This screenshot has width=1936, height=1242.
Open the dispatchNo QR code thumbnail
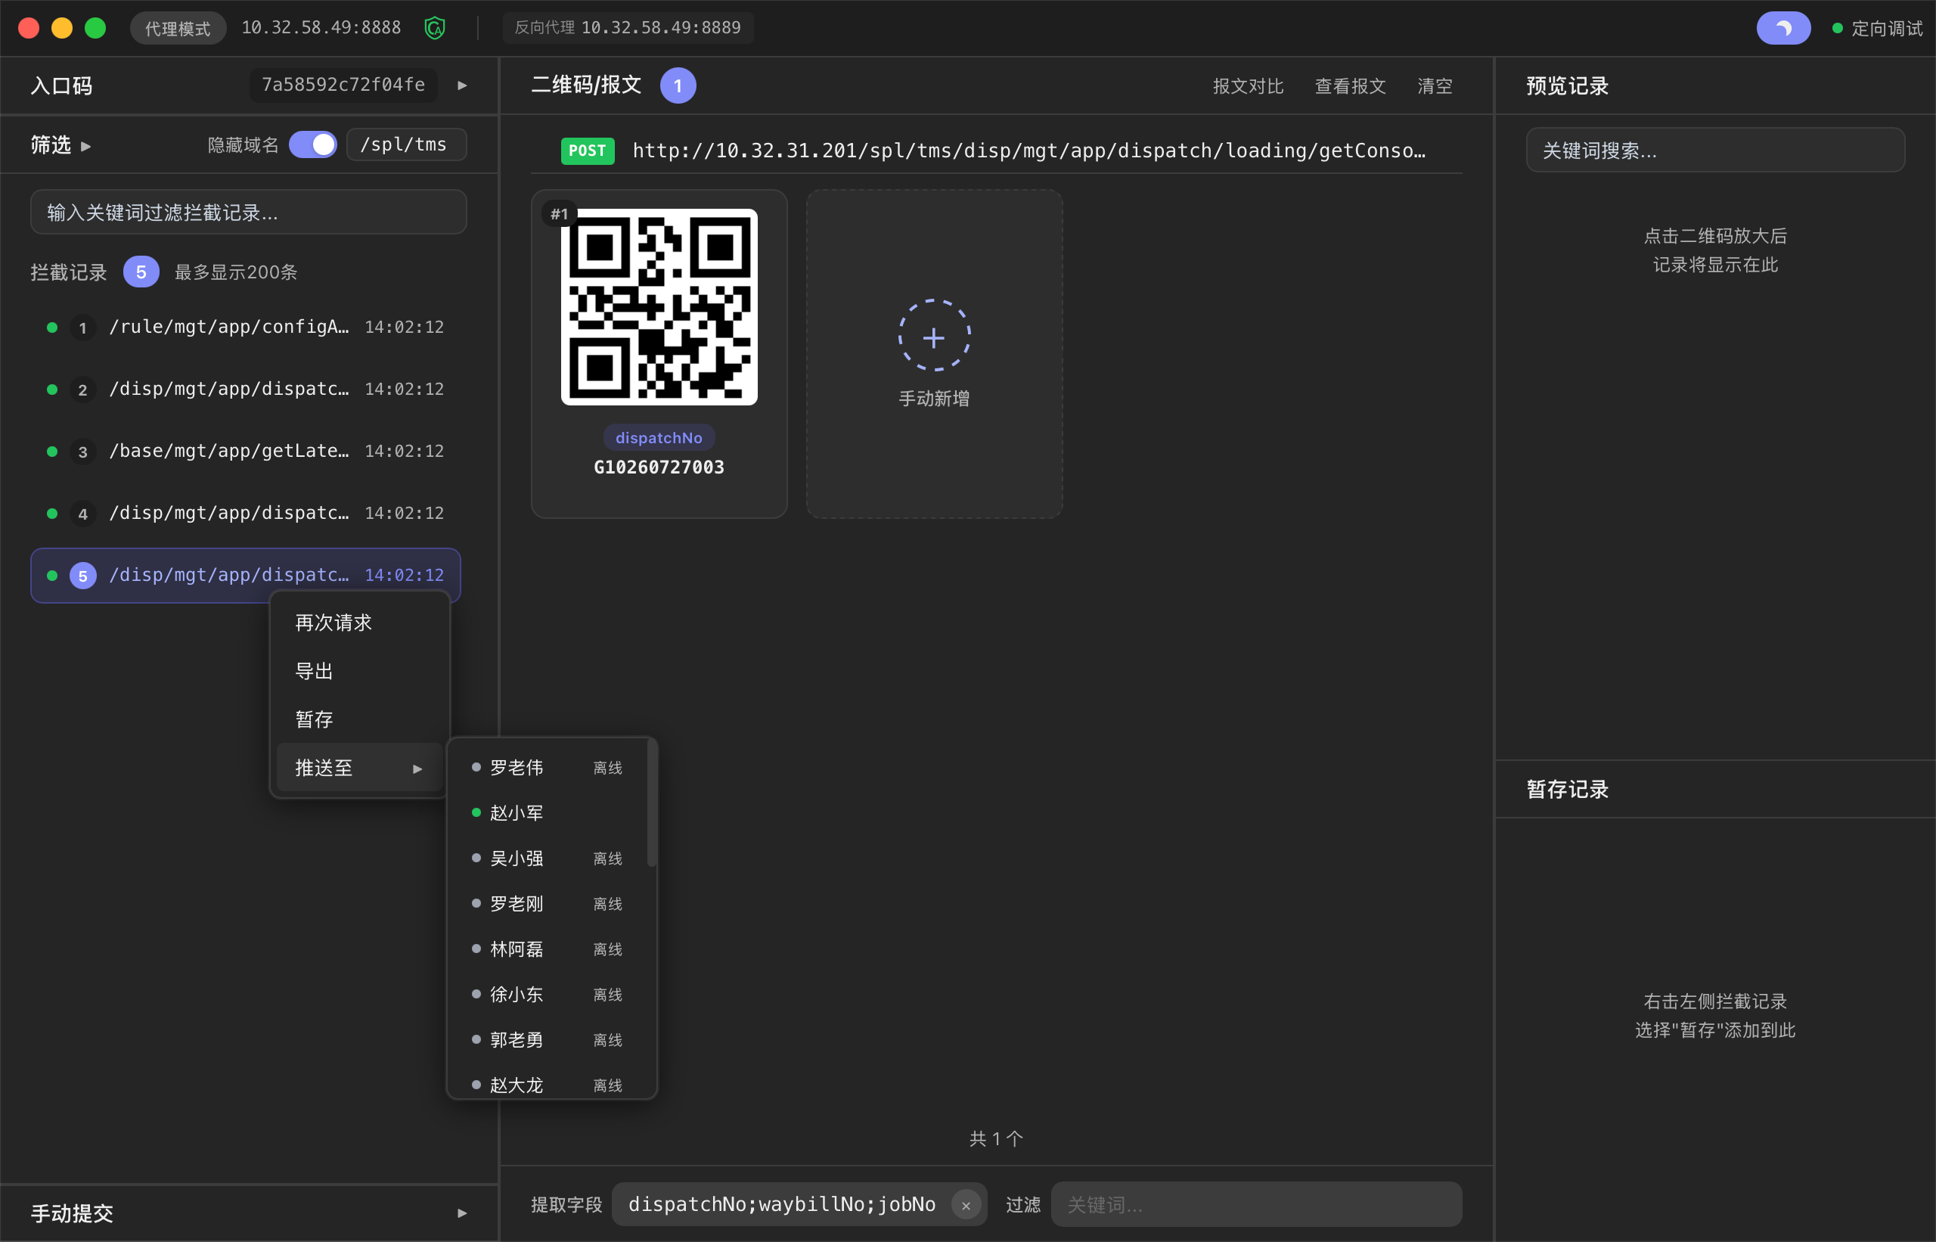point(659,307)
